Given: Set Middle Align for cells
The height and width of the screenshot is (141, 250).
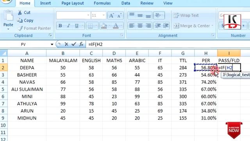Looking at the screenshot, I should (x=140, y=15).
